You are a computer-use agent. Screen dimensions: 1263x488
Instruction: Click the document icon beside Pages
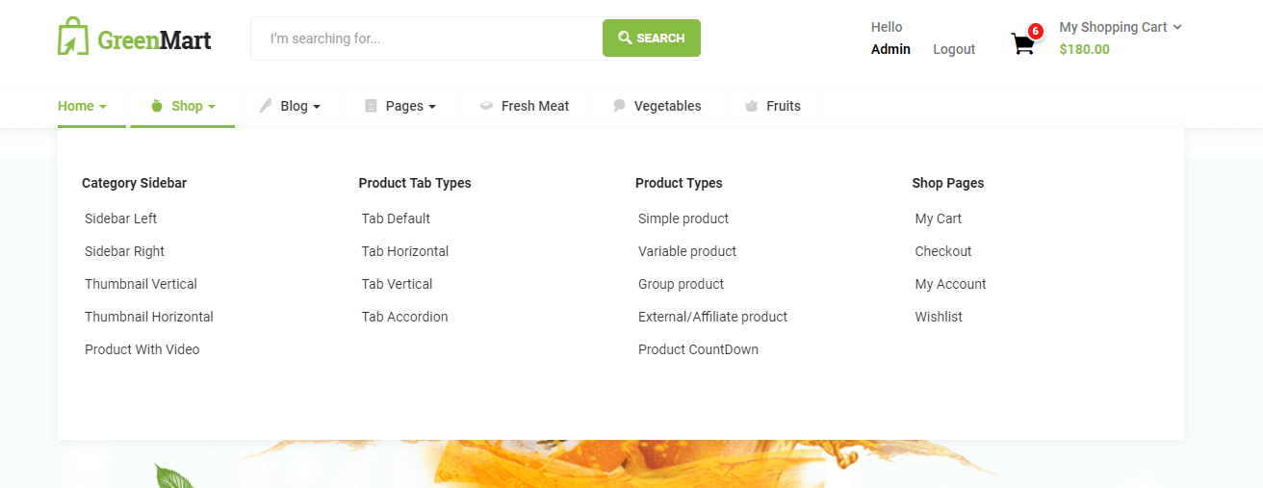coord(371,106)
